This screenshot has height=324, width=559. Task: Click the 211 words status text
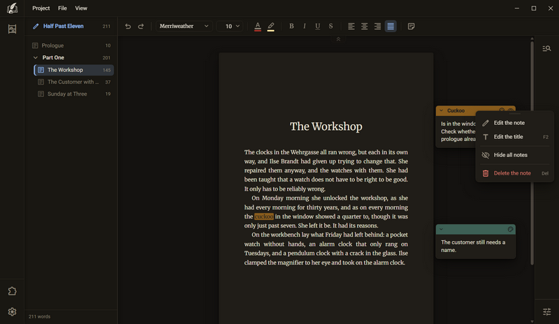pyautogui.click(x=39, y=316)
